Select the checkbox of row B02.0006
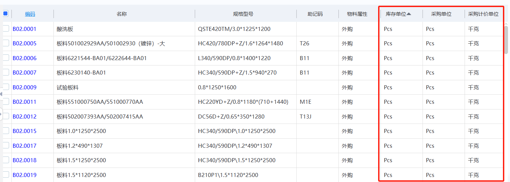The image size is (510, 182). [x=6, y=58]
